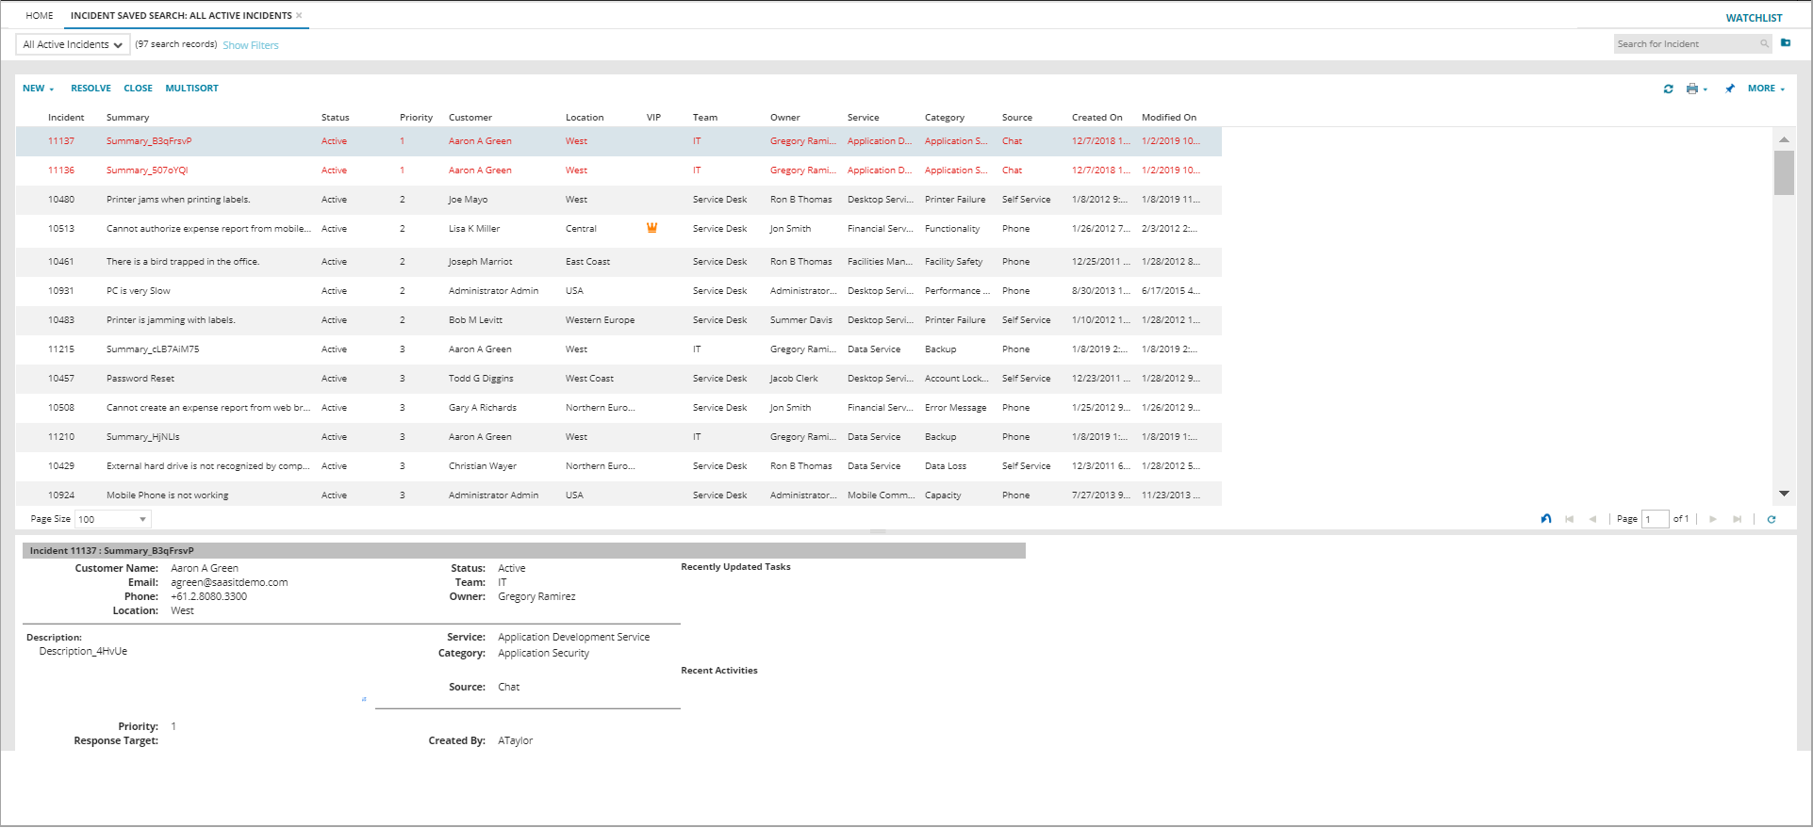Click the blue undo arrow in pager
The image size is (1813, 828).
[1546, 519]
